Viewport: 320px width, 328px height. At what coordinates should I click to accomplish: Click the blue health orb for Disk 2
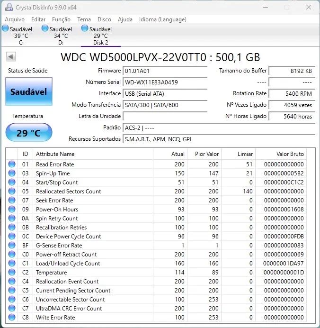click(85, 28)
